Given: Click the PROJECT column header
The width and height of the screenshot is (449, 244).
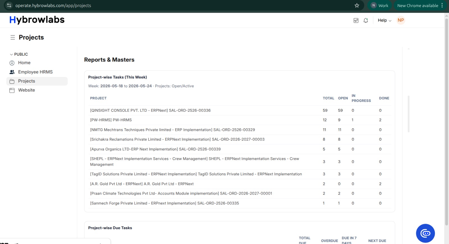Looking at the screenshot, I should click(x=98, y=98).
